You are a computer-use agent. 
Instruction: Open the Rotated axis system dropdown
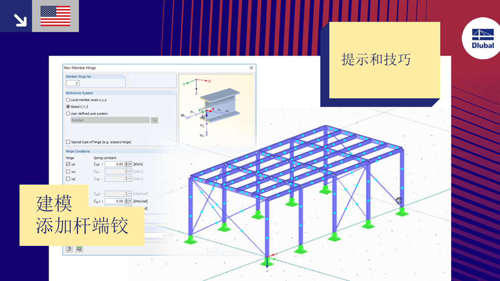[x=110, y=120]
